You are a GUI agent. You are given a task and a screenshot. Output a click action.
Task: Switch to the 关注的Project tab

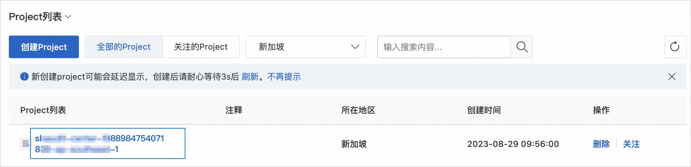pyautogui.click(x=201, y=47)
